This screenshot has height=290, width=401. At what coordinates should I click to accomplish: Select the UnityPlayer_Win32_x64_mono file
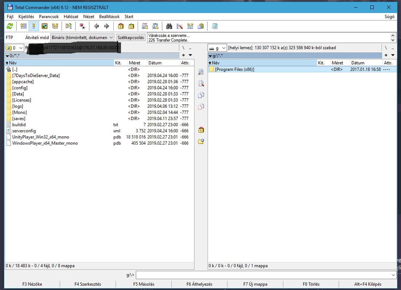pyautogui.click(x=41, y=137)
